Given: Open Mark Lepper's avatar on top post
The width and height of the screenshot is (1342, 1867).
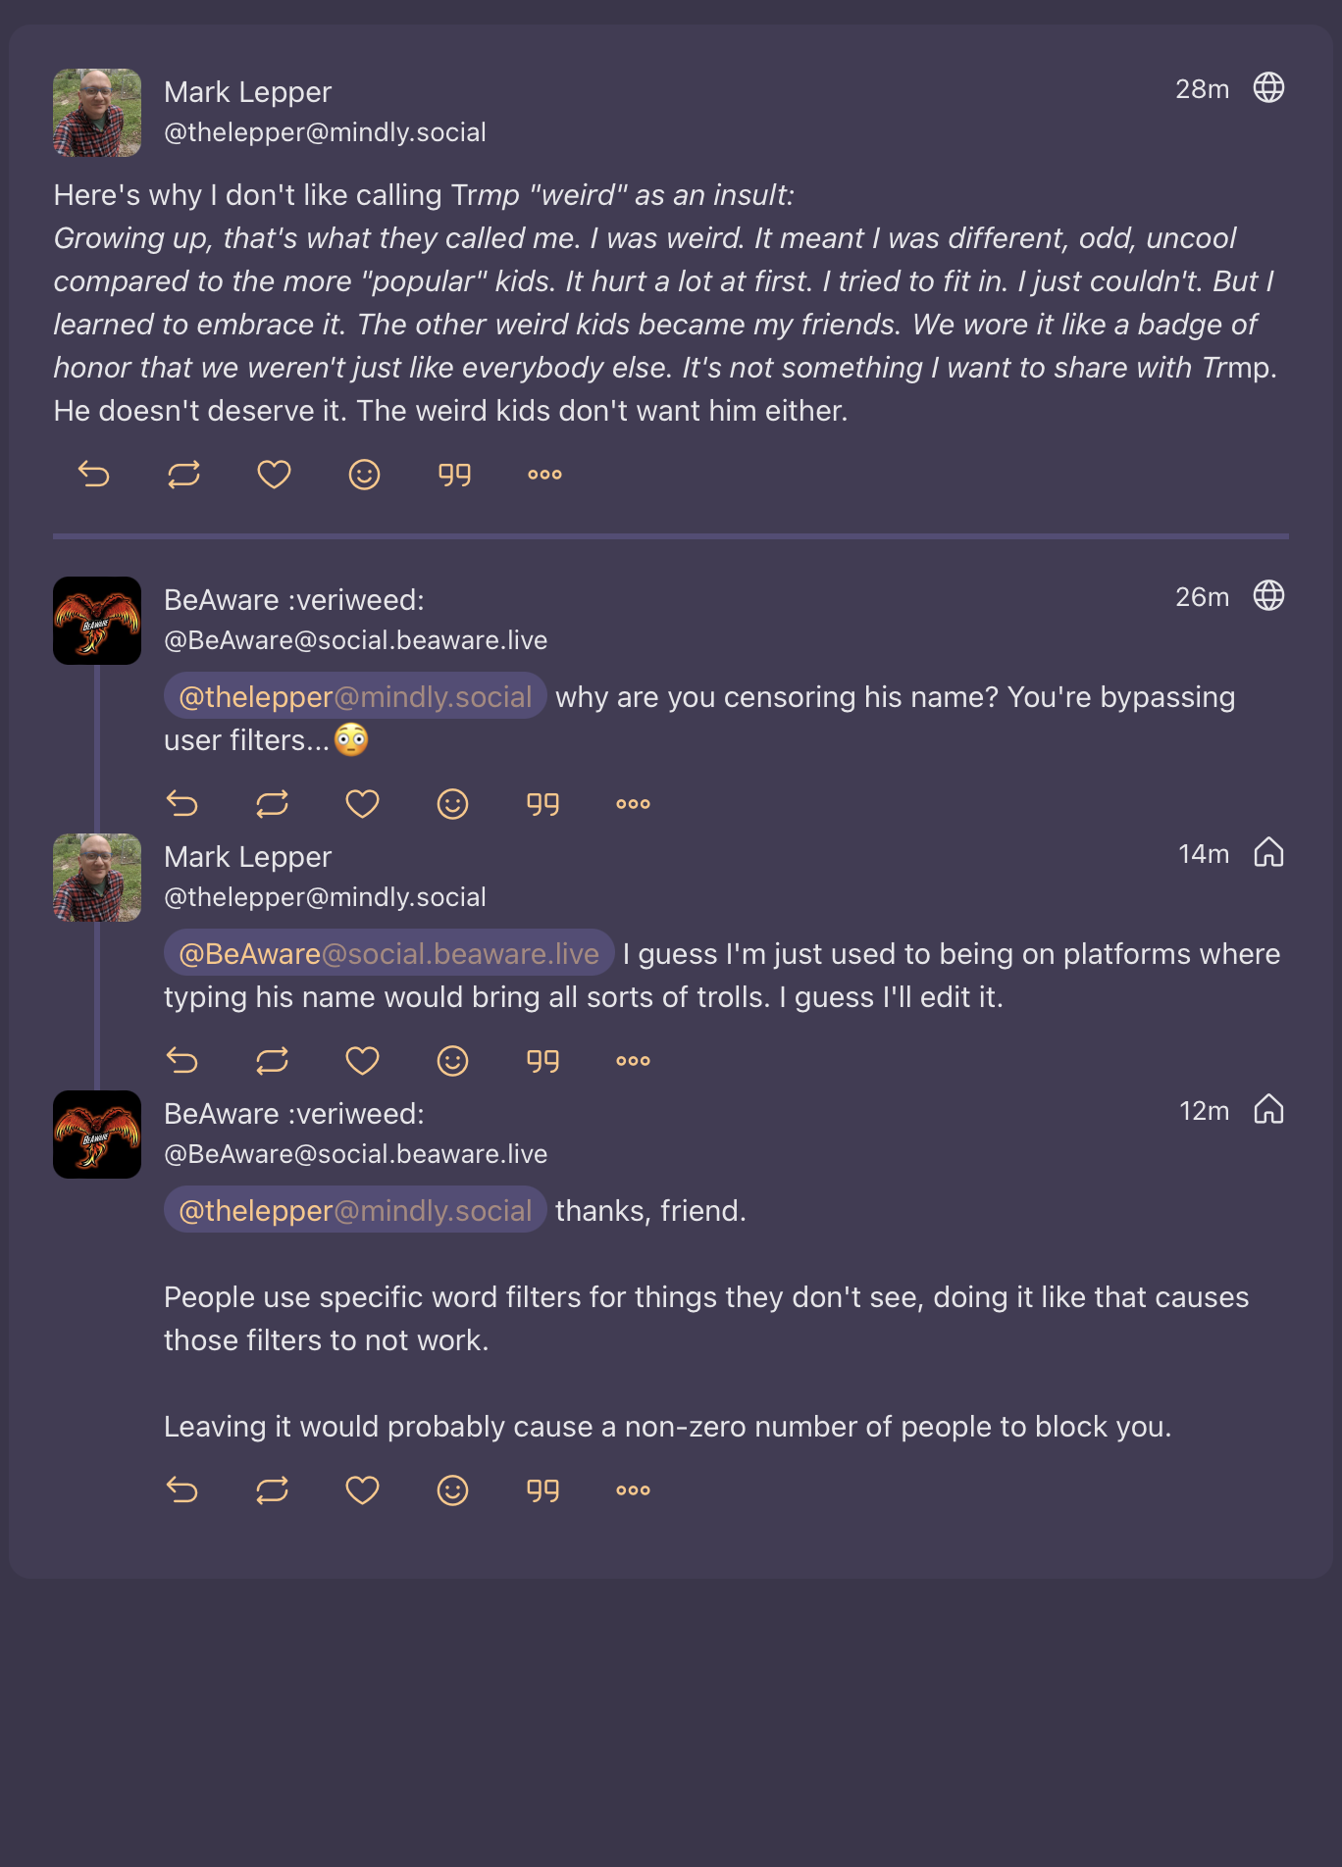Looking at the screenshot, I should 97,113.
